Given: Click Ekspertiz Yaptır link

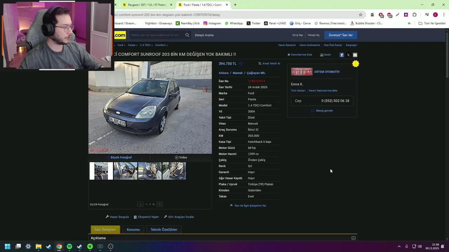Looking at the screenshot, I should [x=146, y=217].
